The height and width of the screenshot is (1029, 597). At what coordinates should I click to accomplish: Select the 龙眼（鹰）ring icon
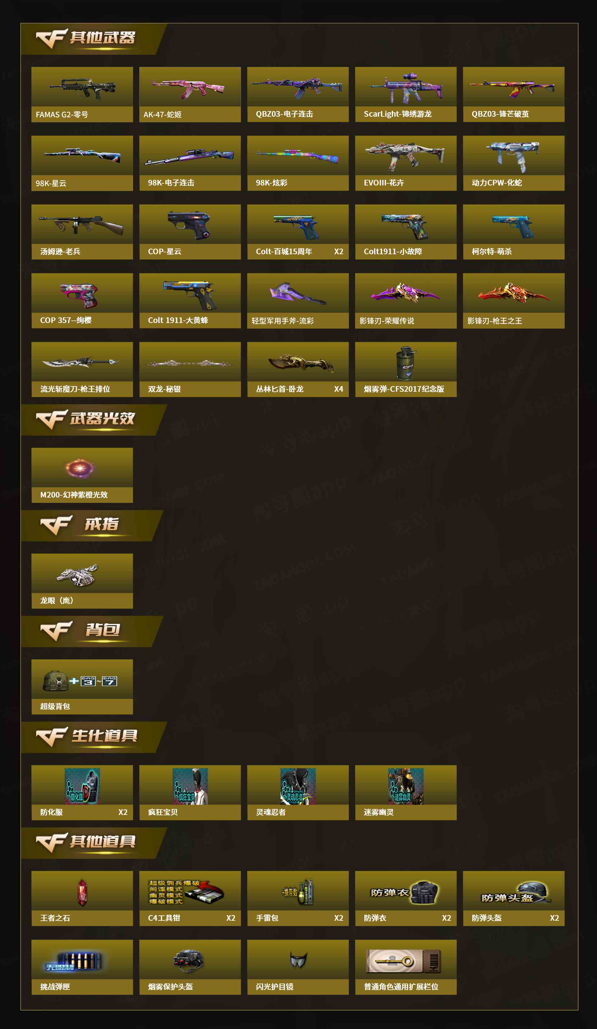pyautogui.click(x=77, y=574)
